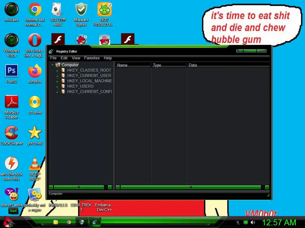Expand the HKEY_LOCAL_MACHINE node
305x228 pixels.
[x=57, y=81]
